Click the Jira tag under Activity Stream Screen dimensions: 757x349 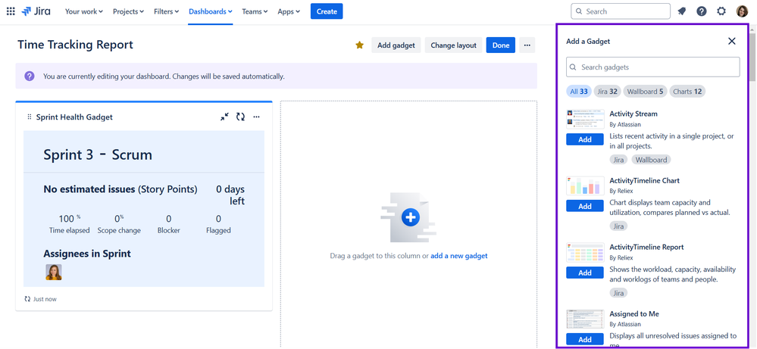coord(618,160)
